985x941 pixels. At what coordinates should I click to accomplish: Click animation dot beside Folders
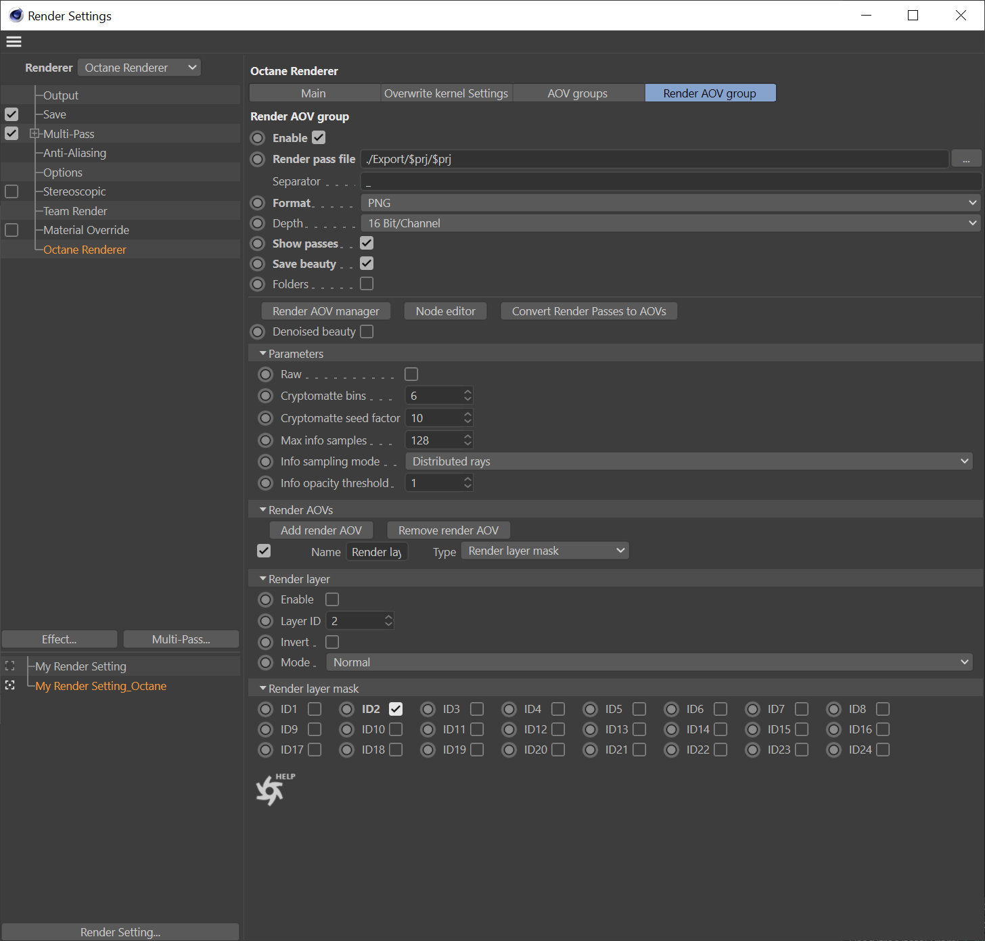coord(258,284)
